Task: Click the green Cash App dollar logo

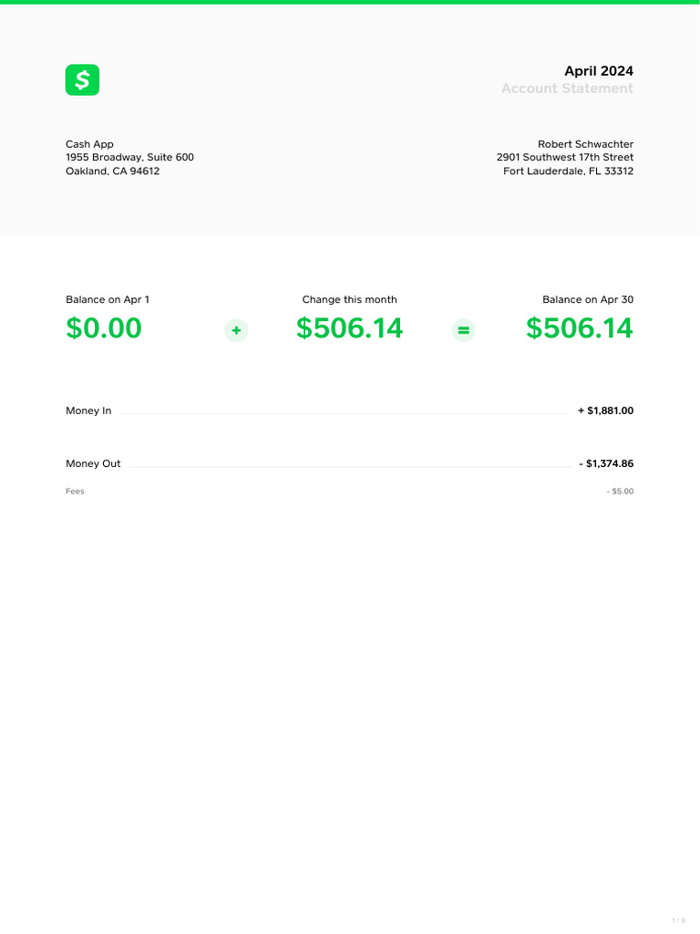Action: (x=82, y=80)
